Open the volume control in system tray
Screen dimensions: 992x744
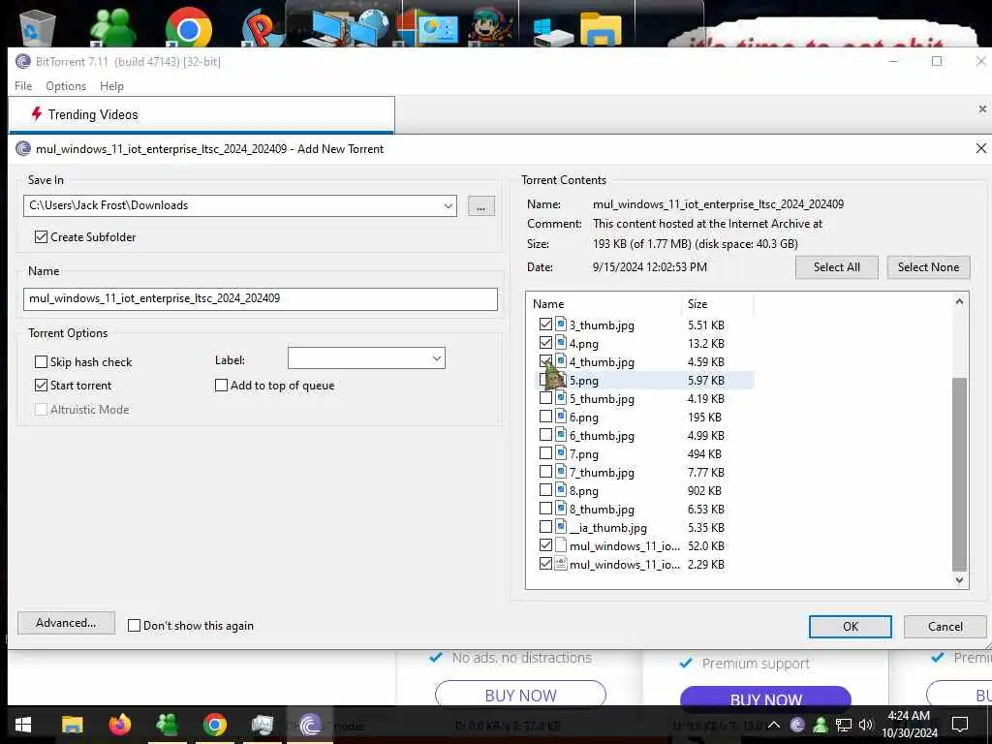pos(865,725)
